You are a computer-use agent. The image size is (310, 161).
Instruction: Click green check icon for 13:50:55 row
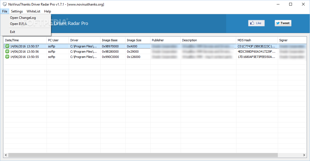point(7,57)
